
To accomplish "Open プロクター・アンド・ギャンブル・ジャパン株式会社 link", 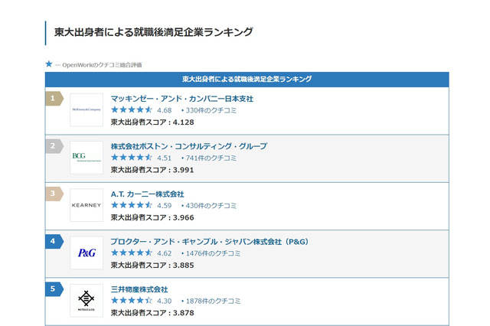I will pyautogui.click(x=209, y=242).
